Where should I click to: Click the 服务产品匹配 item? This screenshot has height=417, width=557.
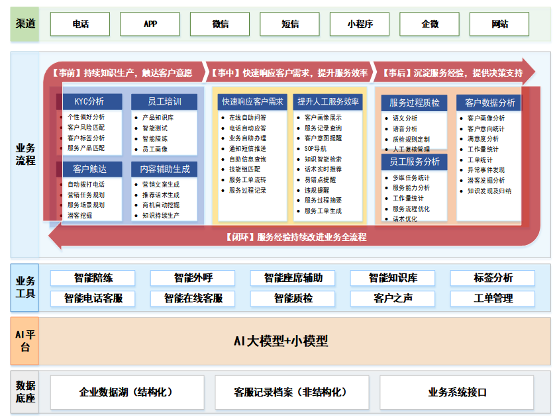[x=86, y=148]
